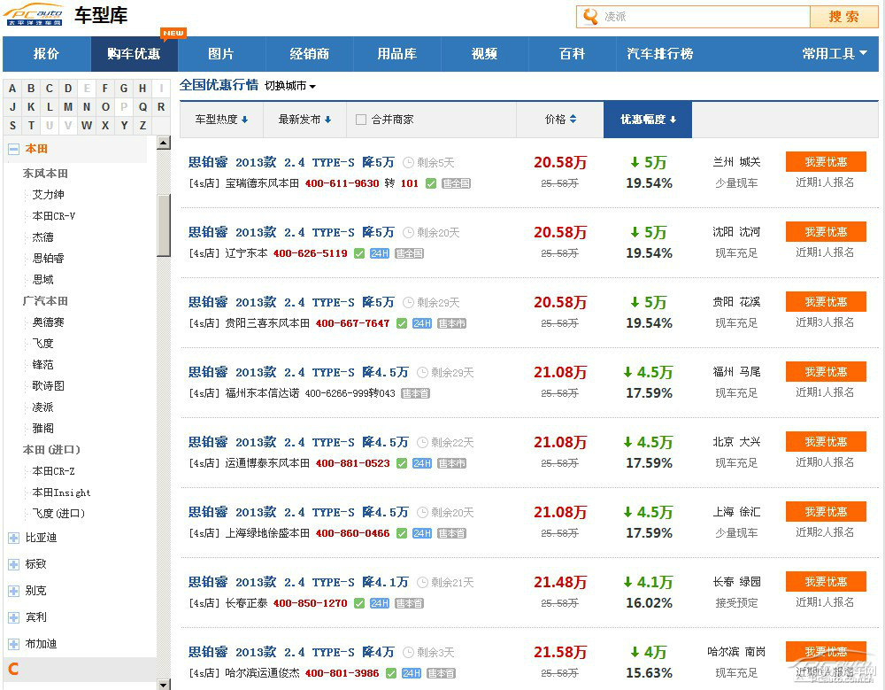This screenshot has height=690, width=885.
Task: Click the scroll down arrow of brand list
Action: 164,685
